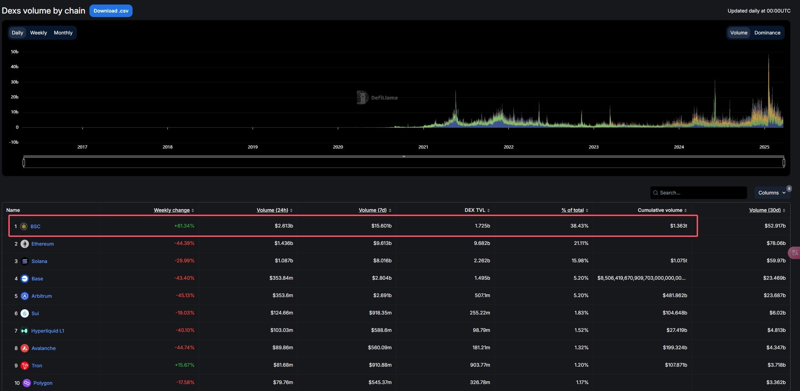Click the Download .csv button

point(111,11)
